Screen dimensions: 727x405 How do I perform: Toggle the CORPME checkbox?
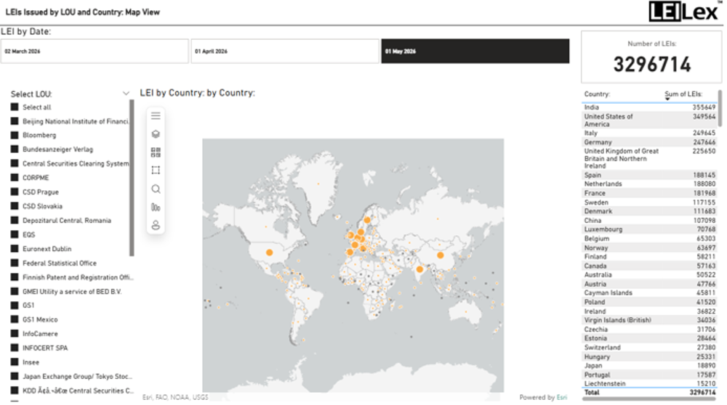click(15, 178)
